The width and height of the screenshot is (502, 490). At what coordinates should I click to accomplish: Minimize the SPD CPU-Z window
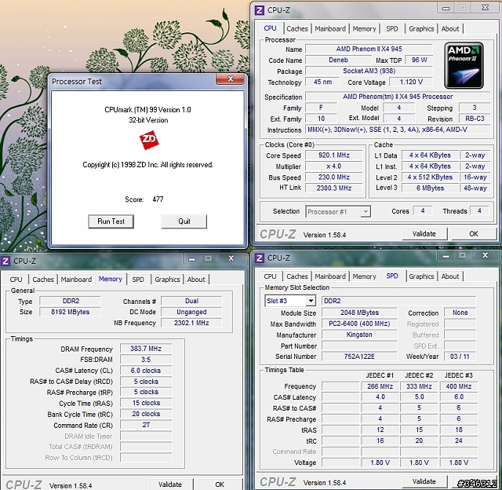[446, 256]
